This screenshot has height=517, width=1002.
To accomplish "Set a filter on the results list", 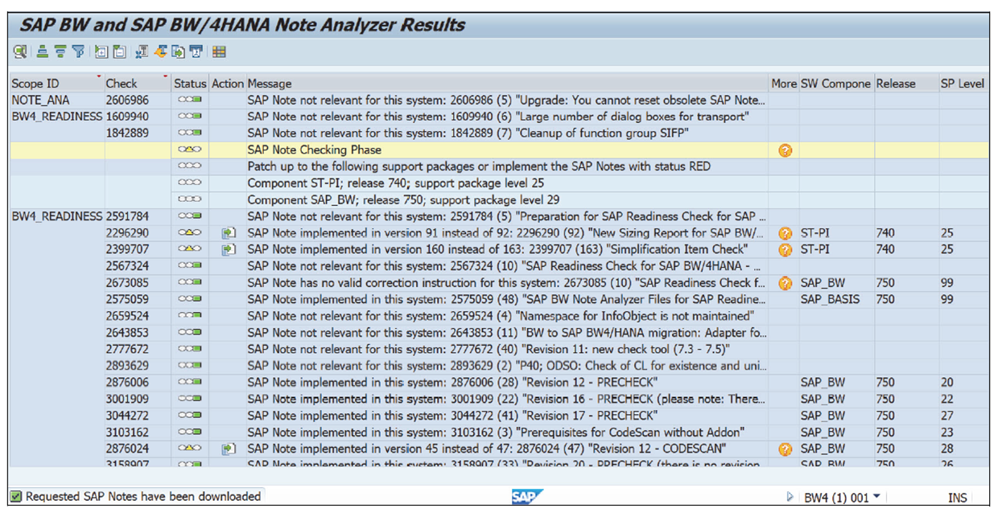I will pos(77,51).
